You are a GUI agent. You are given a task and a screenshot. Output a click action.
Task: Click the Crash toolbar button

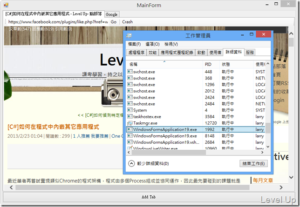coord(128,22)
